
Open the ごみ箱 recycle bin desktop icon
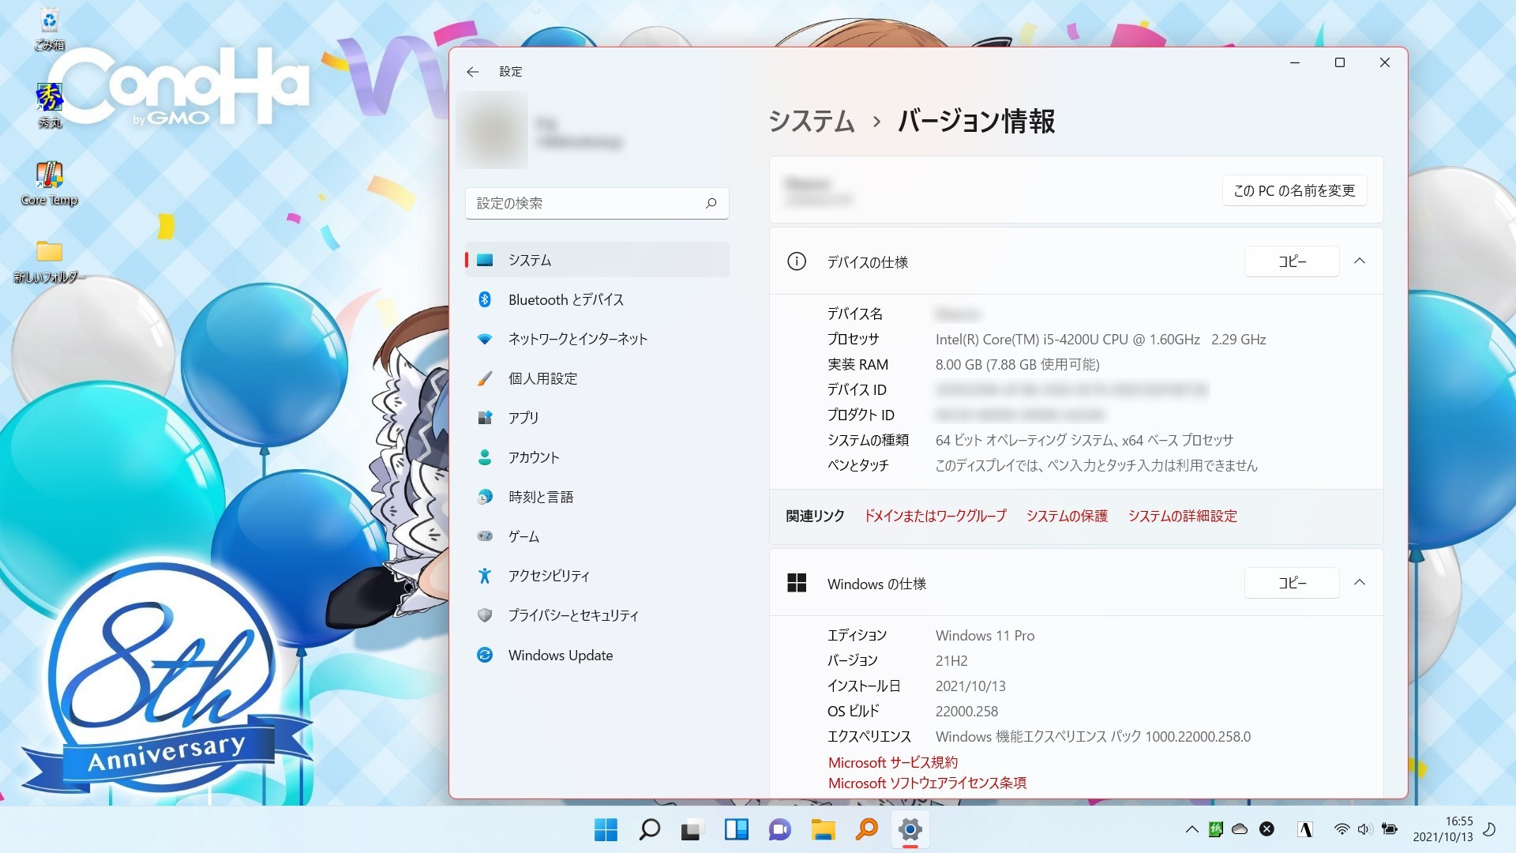[49, 28]
